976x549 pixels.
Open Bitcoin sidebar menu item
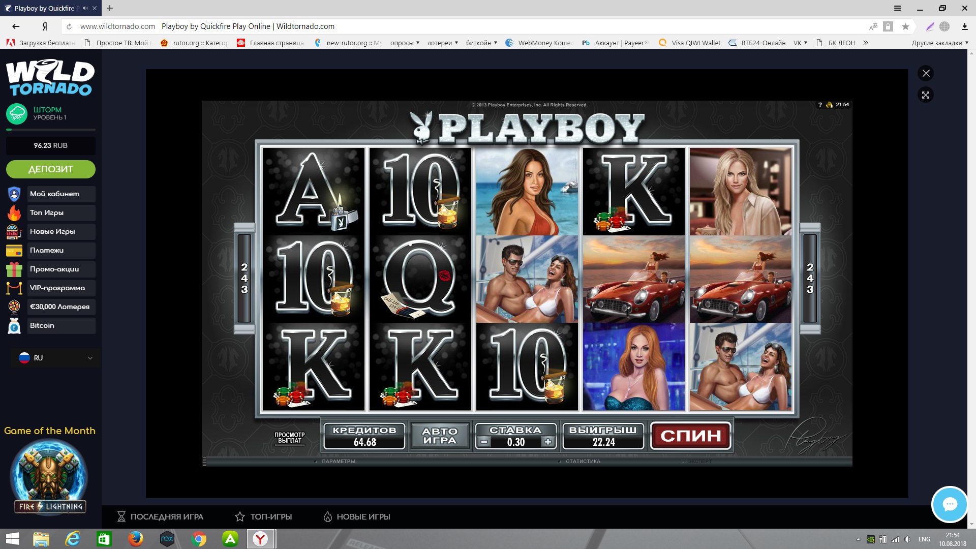[x=51, y=325]
